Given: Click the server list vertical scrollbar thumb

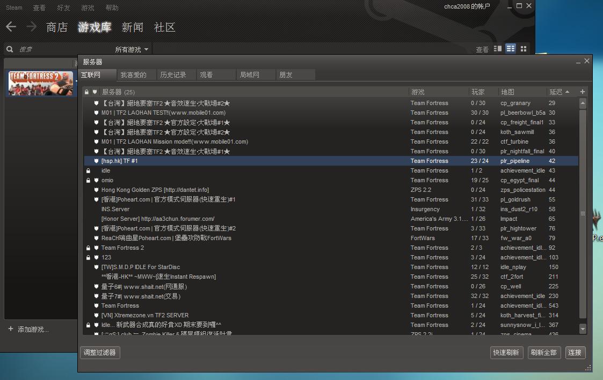Looking at the screenshot, I should coord(583,213).
